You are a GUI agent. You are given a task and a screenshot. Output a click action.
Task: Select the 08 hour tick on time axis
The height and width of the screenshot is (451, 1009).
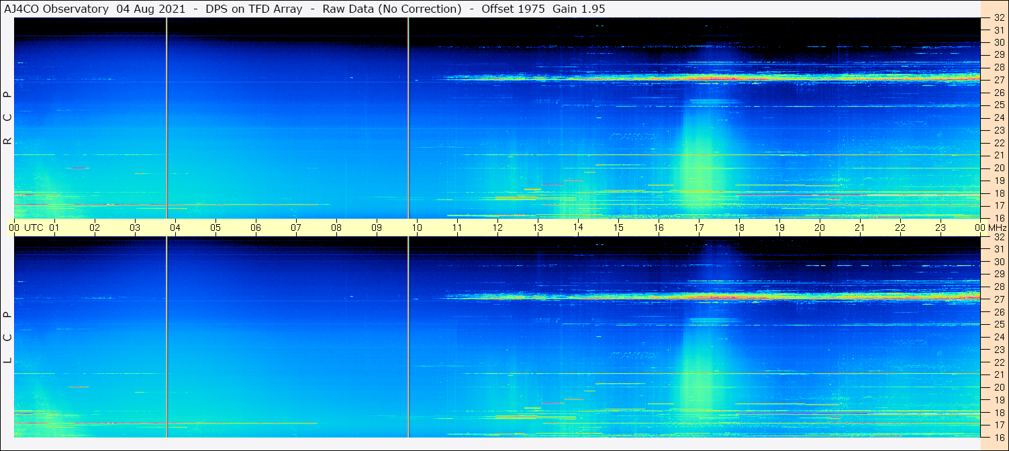click(x=336, y=228)
